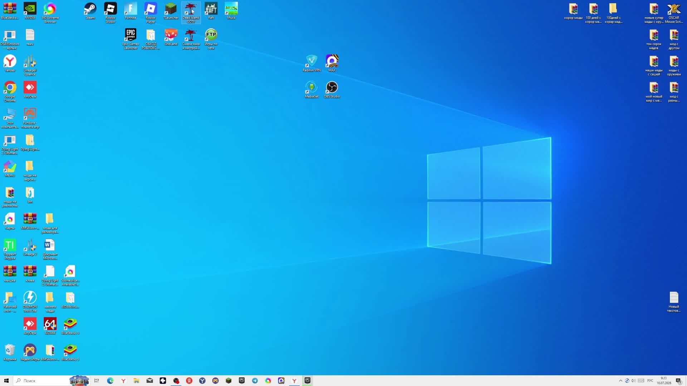This screenshot has height=386, width=687.
Task: Open the Raft game icon
Action: (211, 11)
